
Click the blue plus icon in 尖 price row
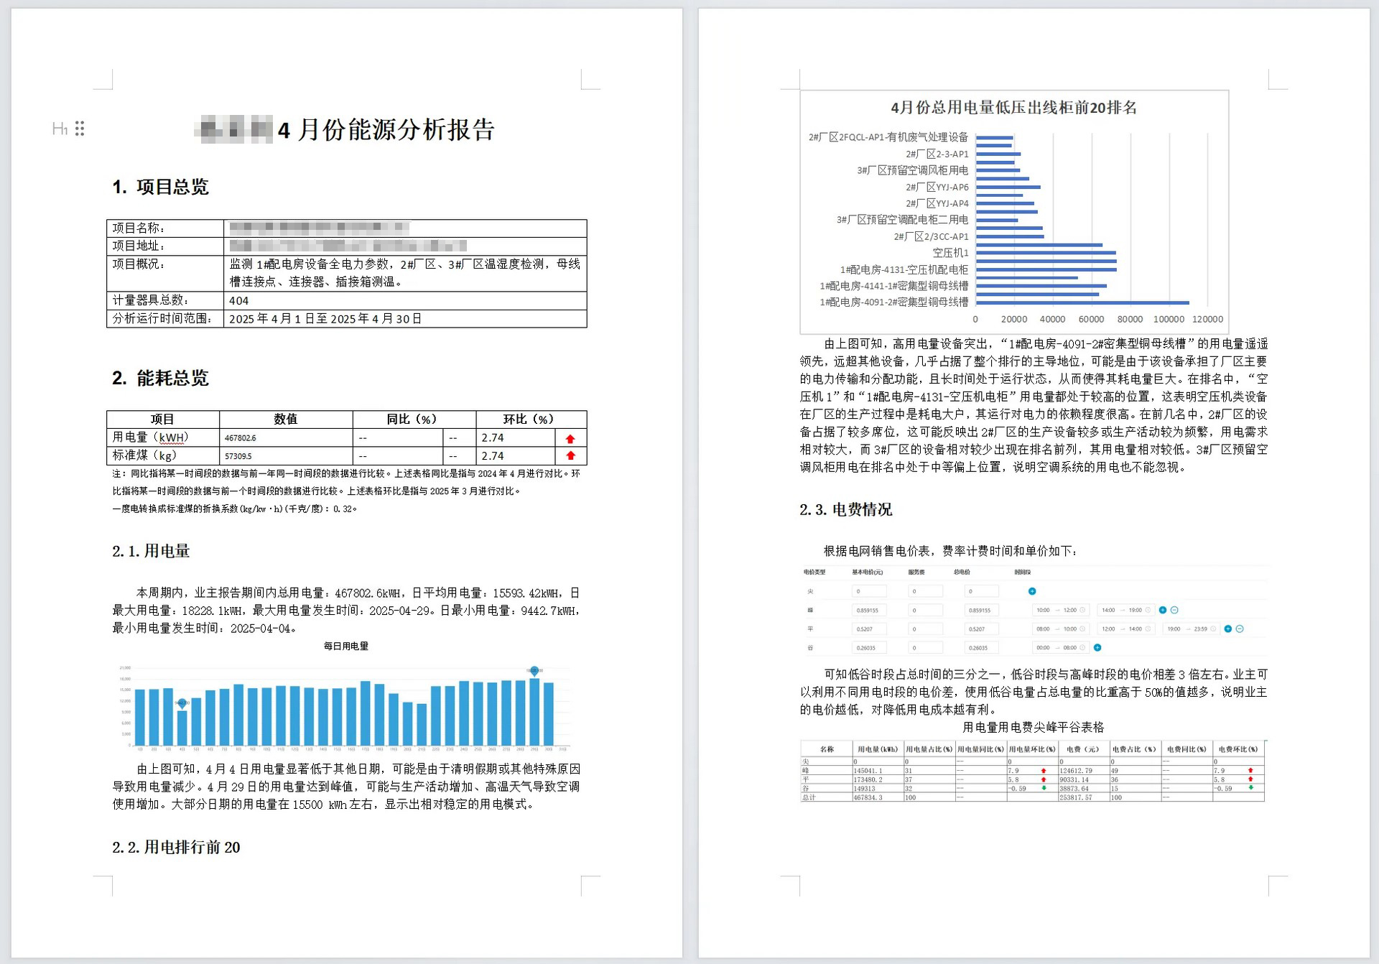[1032, 591]
